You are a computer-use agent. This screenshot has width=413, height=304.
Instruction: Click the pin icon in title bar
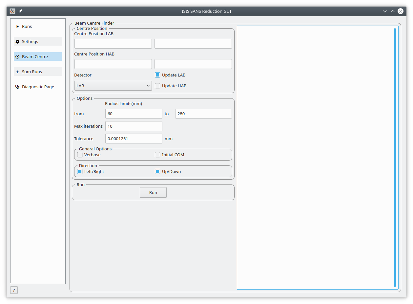click(20, 11)
